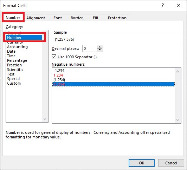Confirm with the OK button
The width and height of the screenshot is (187, 170).
pyautogui.click(x=142, y=163)
